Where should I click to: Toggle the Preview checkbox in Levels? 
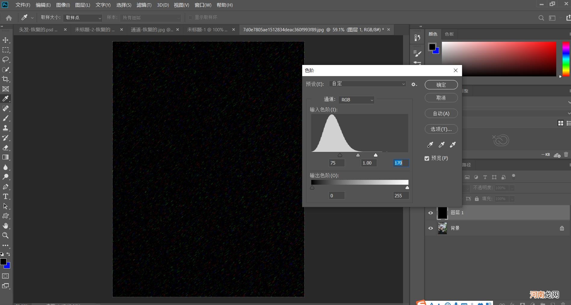click(x=427, y=158)
